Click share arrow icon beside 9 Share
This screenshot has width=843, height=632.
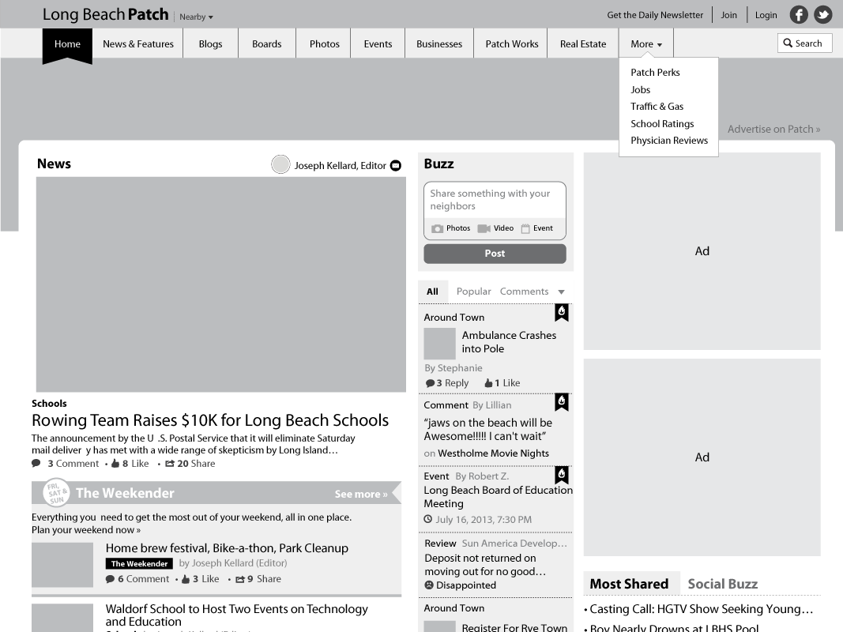tap(240, 579)
